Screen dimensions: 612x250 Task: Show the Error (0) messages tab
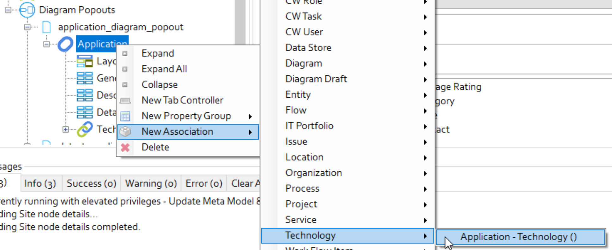pyautogui.click(x=204, y=184)
